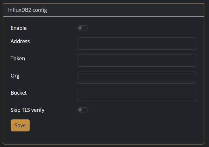Place cursor in the InfluxDB Address box
The height and width of the screenshot is (147, 209).
click(x=137, y=43)
